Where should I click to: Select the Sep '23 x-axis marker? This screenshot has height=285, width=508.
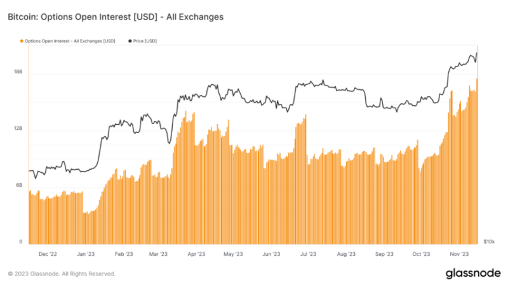(x=384, y=254)
